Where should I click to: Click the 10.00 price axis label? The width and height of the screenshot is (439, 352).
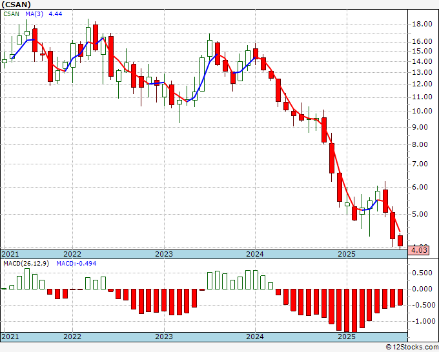tap(422, 112)
